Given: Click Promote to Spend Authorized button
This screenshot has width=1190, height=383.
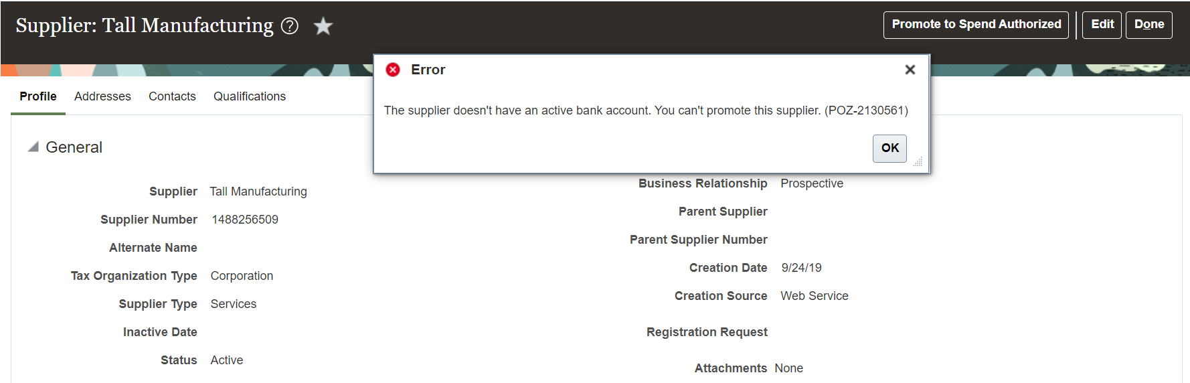Looking at the screenshot, I should pos(976,25).
